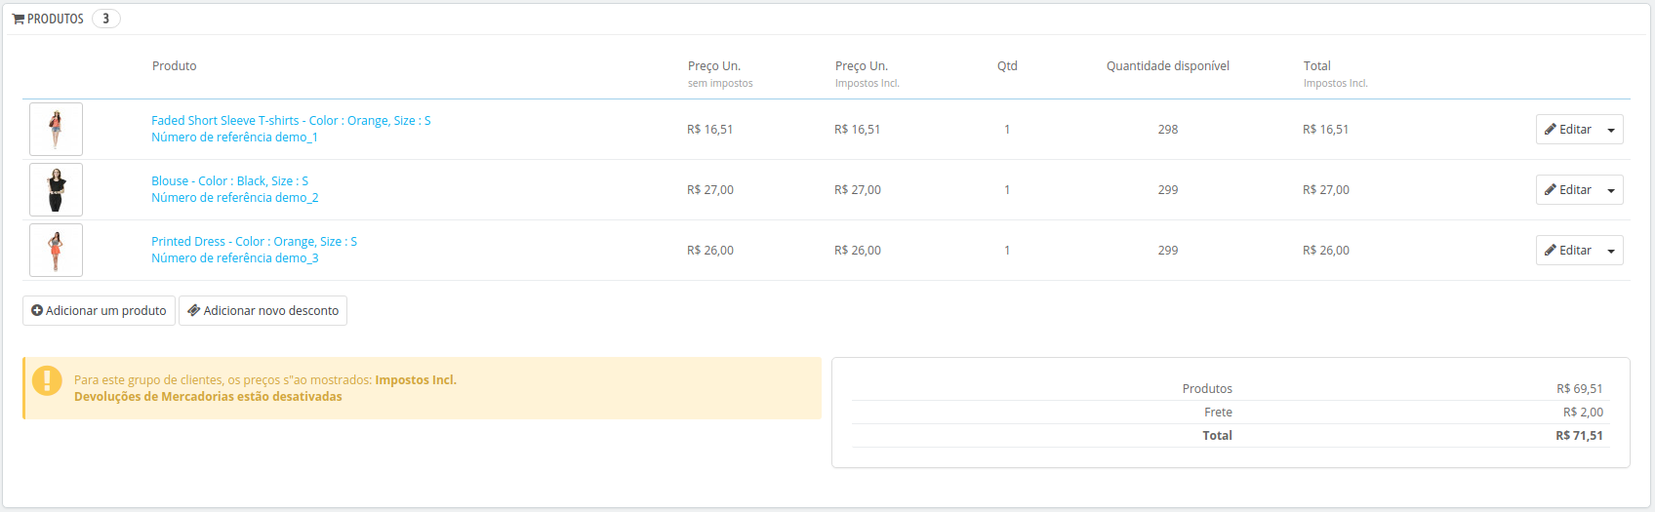Click the Adicionar um produto button
This screenshot has width=1655, height=512.
coord(99,310)
